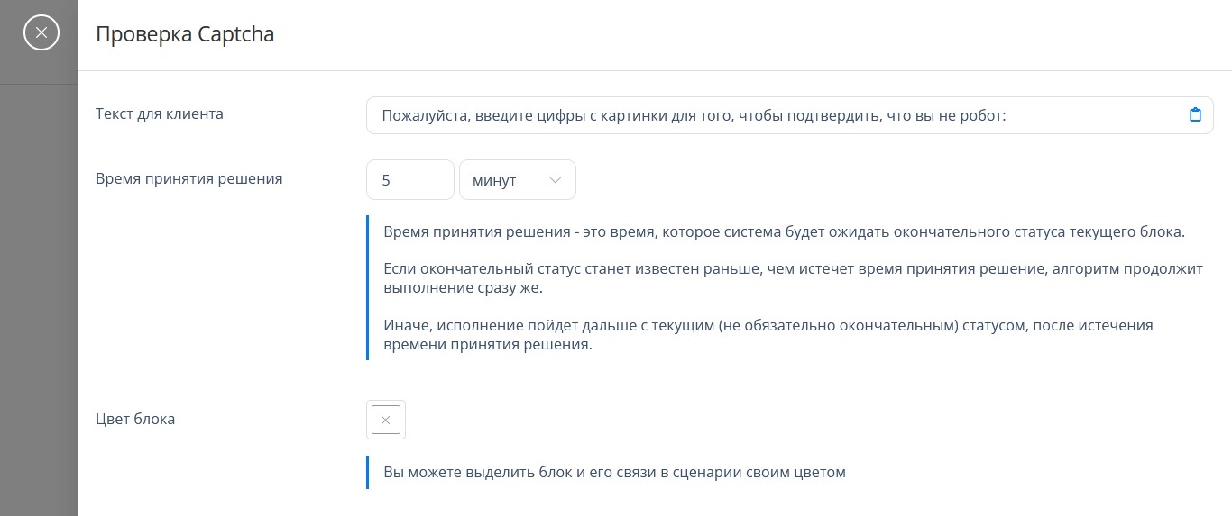Click the Текст для клиента label
This screenshot has width=1232, height=516.
point(160,113)
